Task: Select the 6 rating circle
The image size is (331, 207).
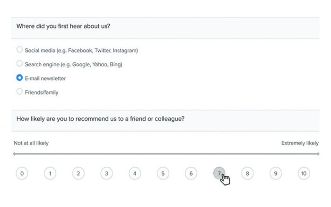Action: tap(191, 173)
